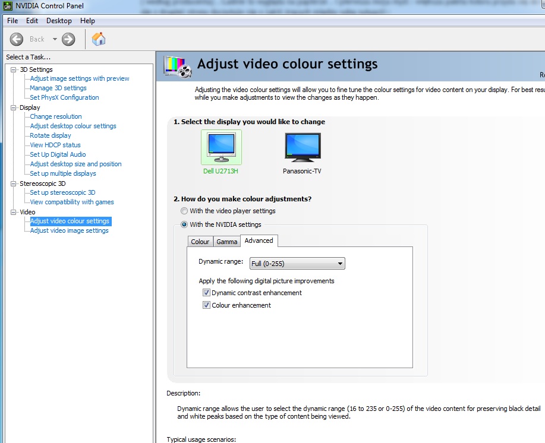Open View compatibility with games

(x=72, y=202)
